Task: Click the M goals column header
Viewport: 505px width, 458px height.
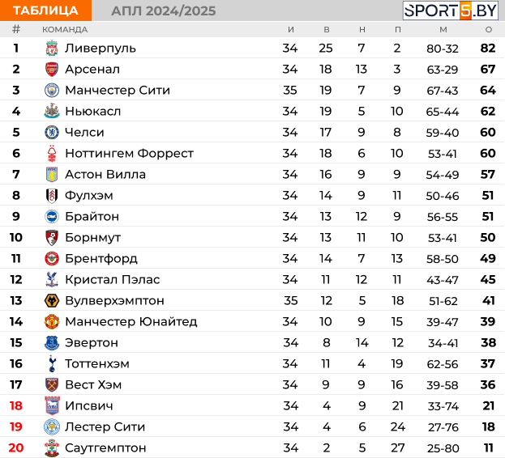Action: coord(443,30)
